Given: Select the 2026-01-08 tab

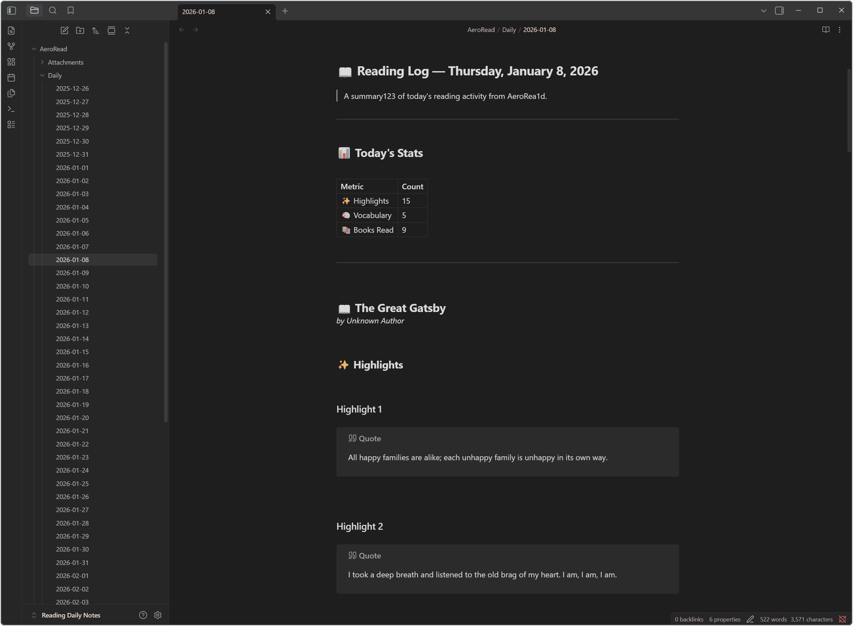Looking at the screenshot, I should (220, 12).
